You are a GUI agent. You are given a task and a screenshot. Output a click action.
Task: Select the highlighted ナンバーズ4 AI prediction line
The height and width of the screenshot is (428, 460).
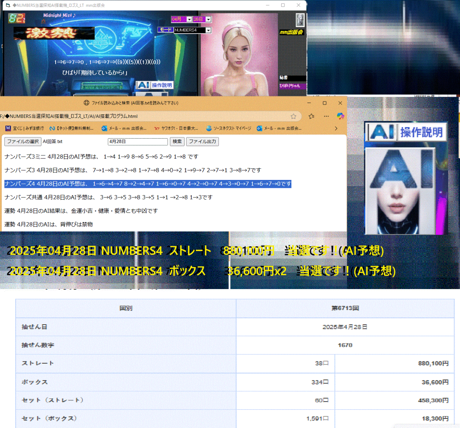click(x=148, y=184)
